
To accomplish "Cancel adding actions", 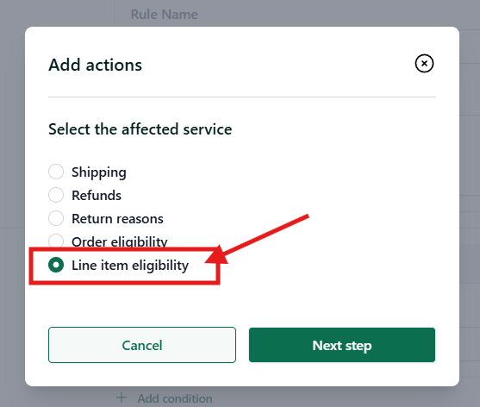I will pos(142,345).
